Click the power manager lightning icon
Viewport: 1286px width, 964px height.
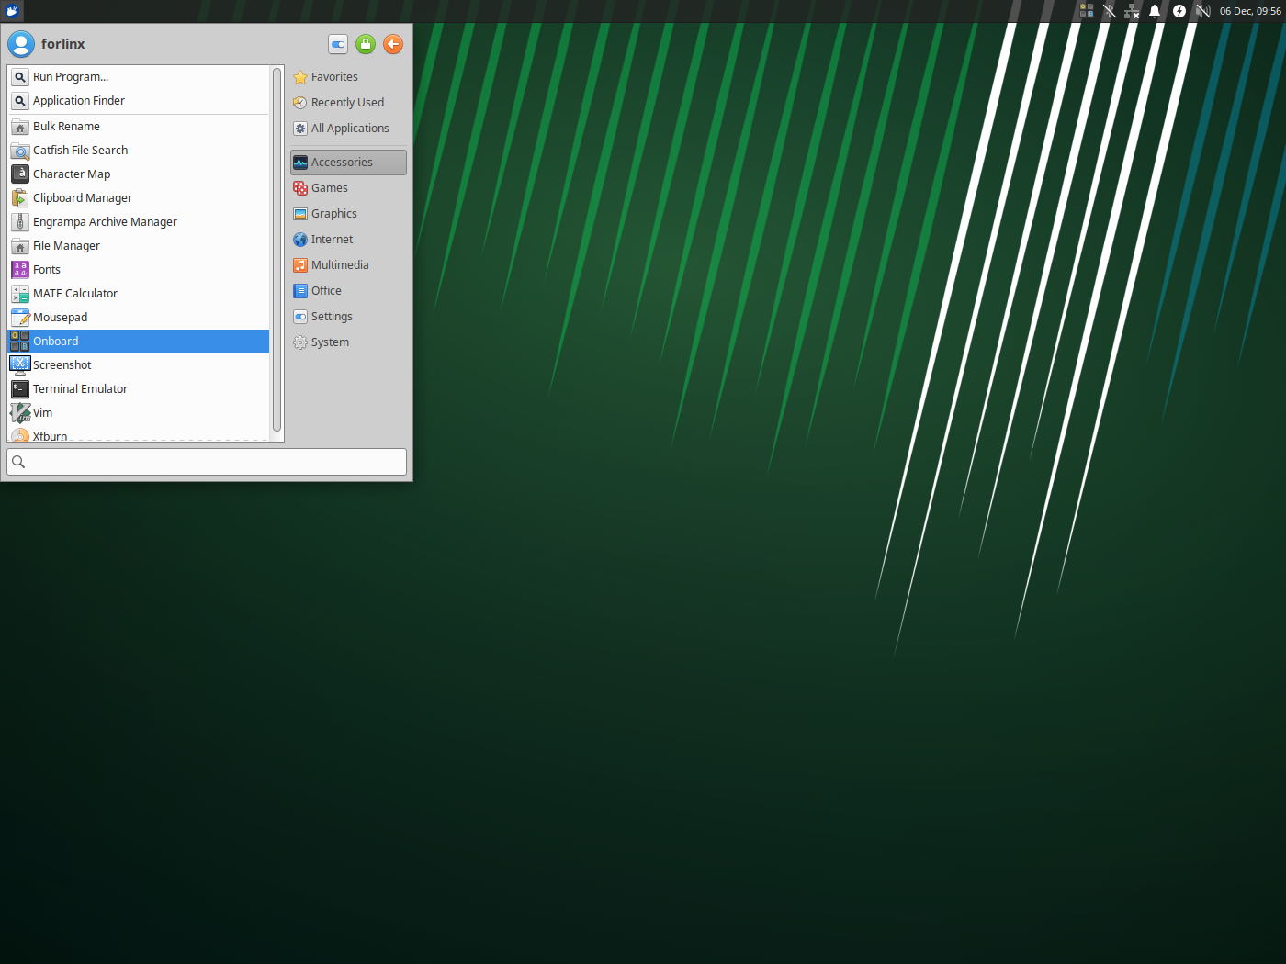point(1179,11)
